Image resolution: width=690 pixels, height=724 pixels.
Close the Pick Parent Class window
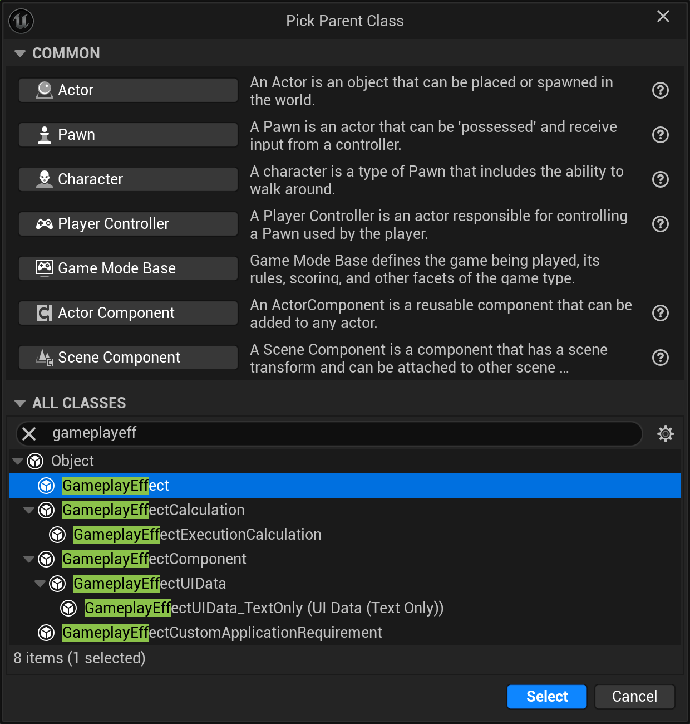pyautogui.click(x=663, y=17)
